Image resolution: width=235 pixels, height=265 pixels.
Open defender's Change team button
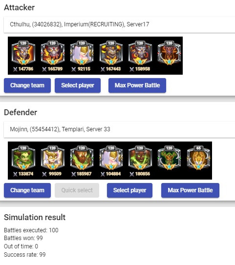tap(27, 190)
